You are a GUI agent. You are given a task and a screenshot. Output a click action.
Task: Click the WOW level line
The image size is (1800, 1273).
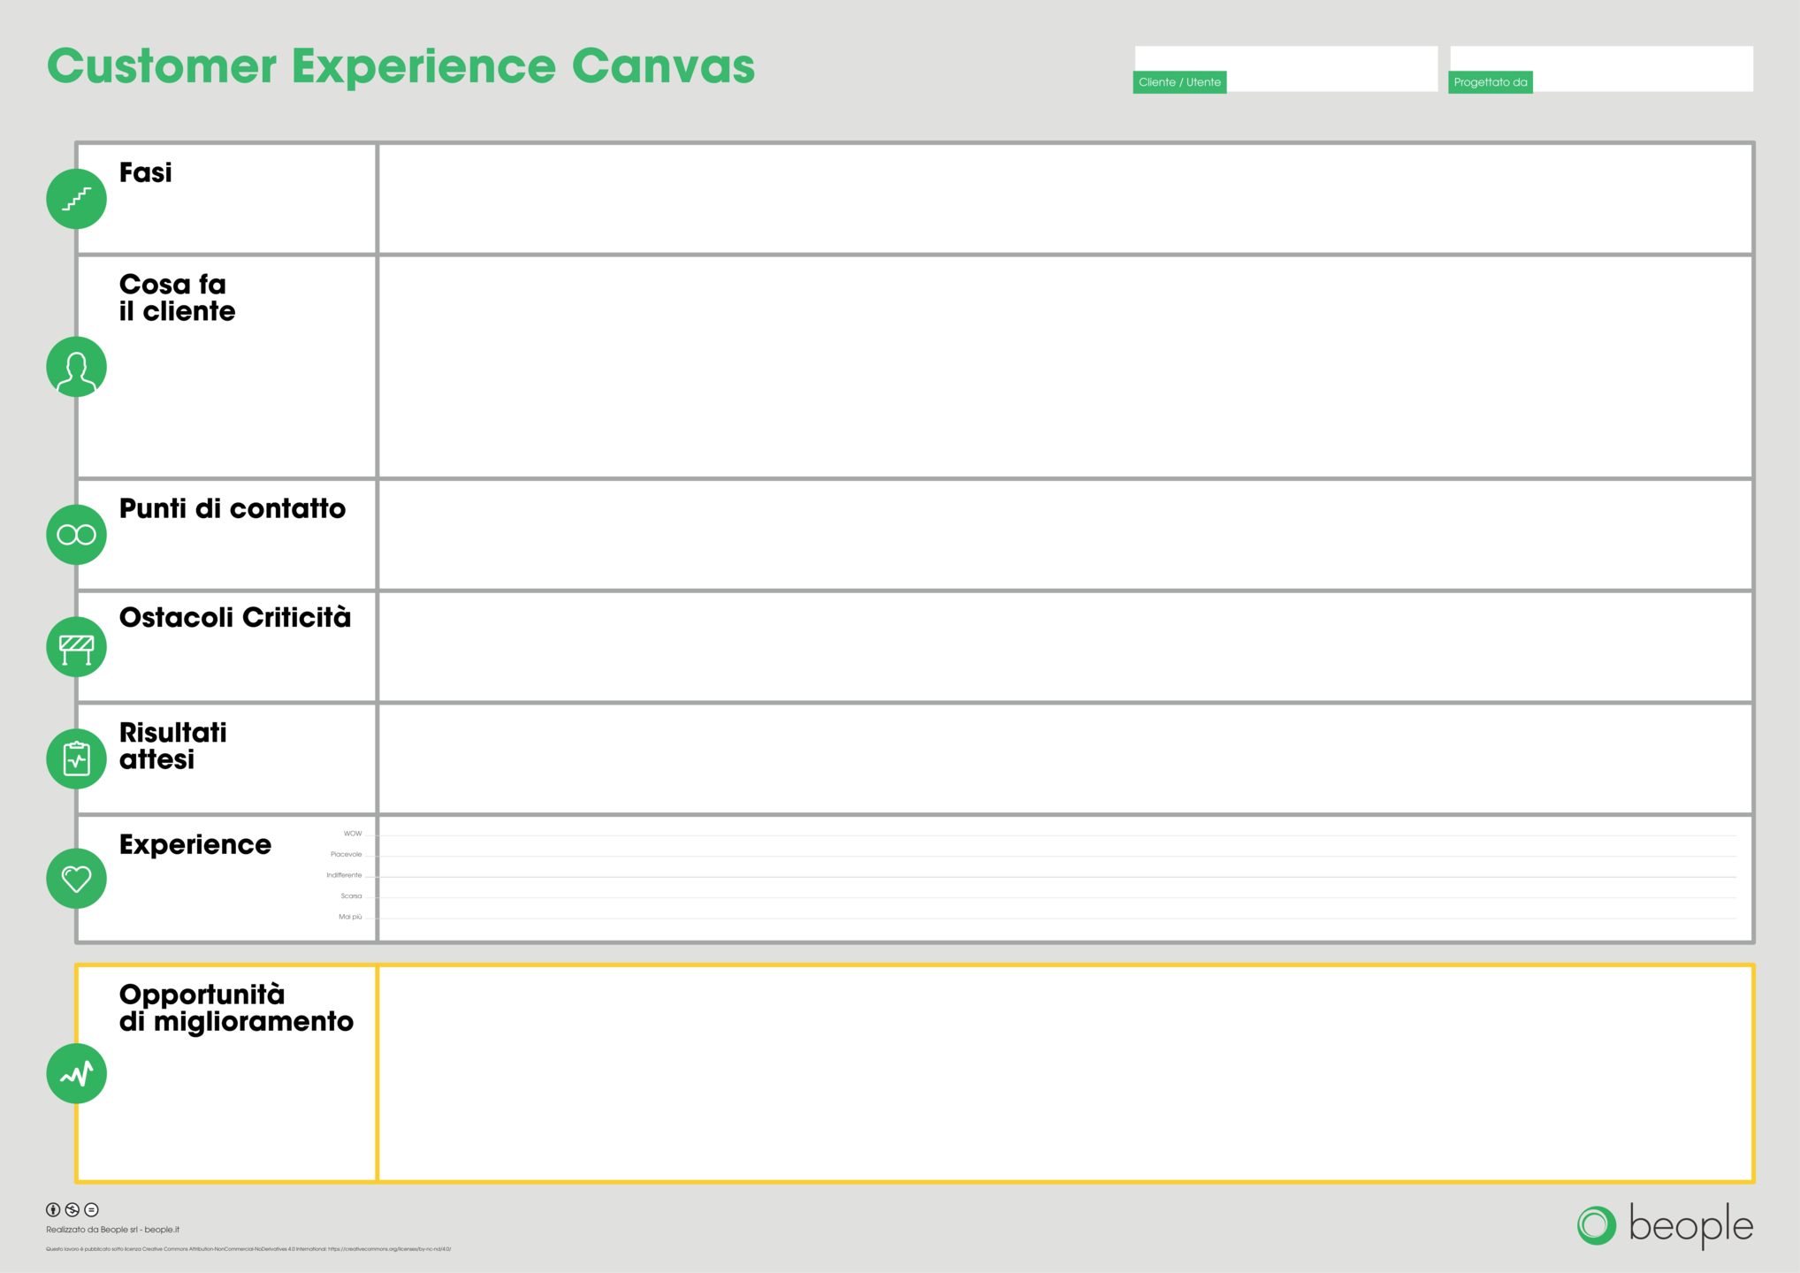pyautogui.click(x=1056, y=835)
